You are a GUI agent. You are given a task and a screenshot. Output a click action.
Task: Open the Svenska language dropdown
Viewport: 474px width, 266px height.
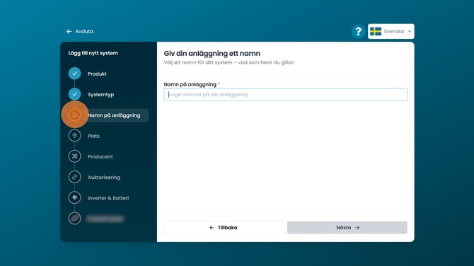pyautogui.click(x=391, y=31)
